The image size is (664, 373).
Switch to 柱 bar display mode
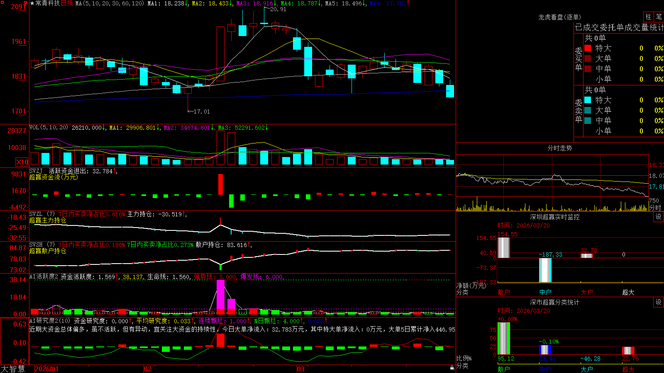point(648,17)
